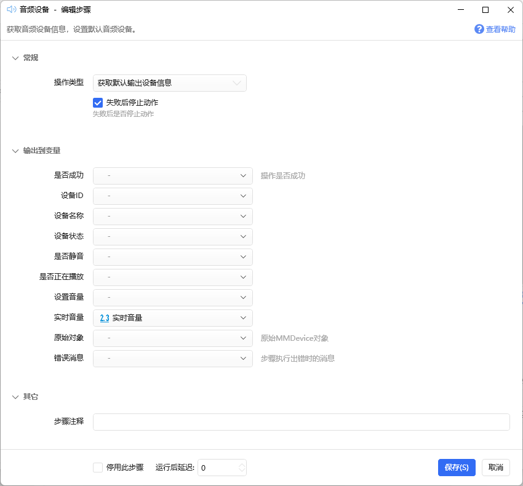Click the 原始MMDevice对象 hint text

[295, 338]
